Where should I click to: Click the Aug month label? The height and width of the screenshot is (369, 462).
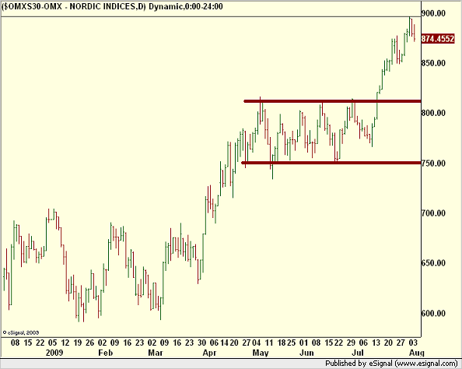[417, 353]
